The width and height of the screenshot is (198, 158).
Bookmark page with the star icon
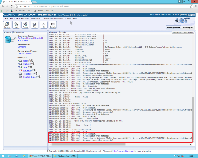pos(191,6)
